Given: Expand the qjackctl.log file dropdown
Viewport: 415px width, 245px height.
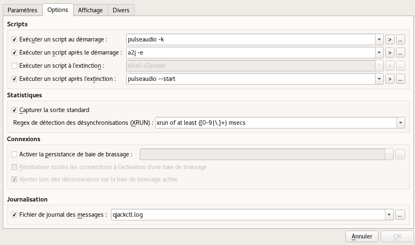Looking at the screenshot, I should (389, 215).
